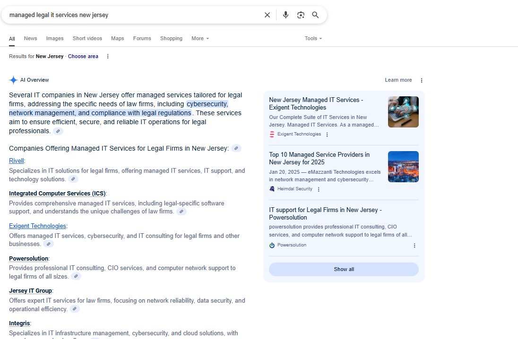The width and height of the screenshot is (518, 339).
Task: Click the Jersey IT Group company name
Action: tap(30, 291)
